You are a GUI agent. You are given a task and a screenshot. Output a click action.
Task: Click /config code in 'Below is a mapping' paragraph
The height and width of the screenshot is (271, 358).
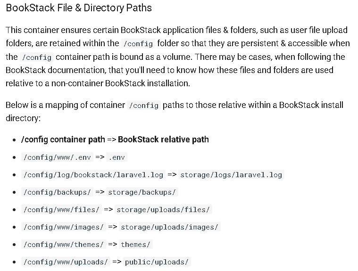(x=144, y=105)
